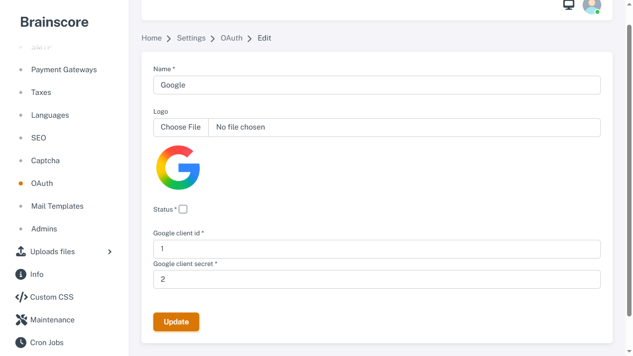The width and height of the screenshot is (633, 356).
Task: Click the Uploads files upload icon
Action: tap(21, 252)
